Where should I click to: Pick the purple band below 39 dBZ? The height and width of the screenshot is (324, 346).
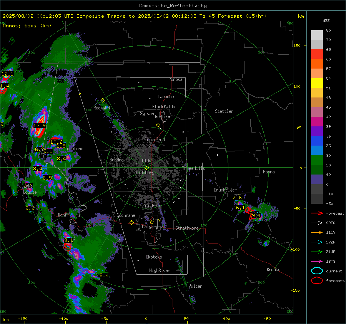pyautogui.click(x=317, y=131)
